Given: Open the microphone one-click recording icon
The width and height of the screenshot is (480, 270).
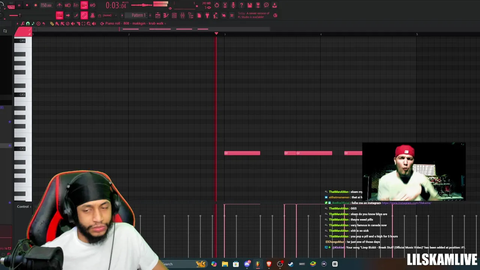Looking at the screenshot, I should (233, 5).
